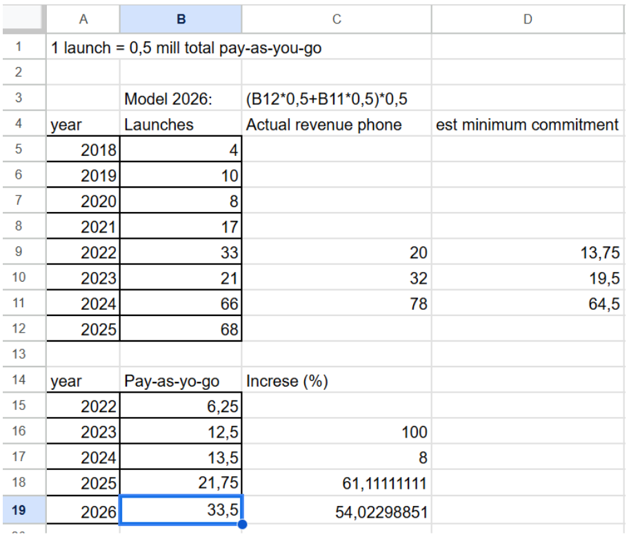
Task: Select the cell showing 61,11111111
Action: tap(337, 484)
